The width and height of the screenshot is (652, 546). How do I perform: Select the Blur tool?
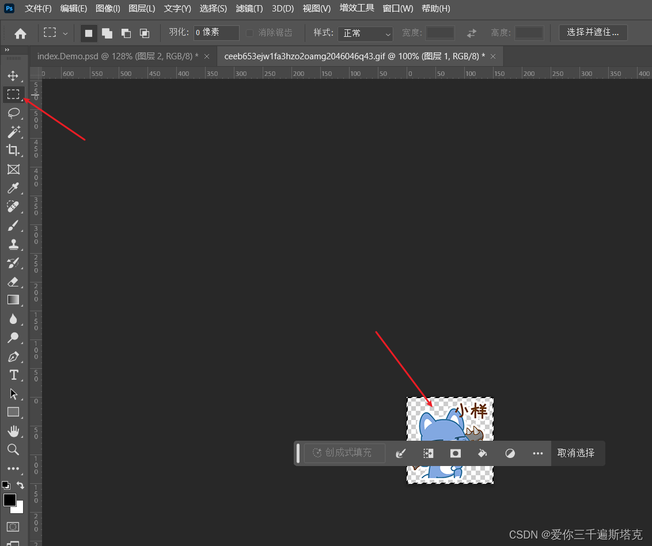pyautogui.click(x=13, y=319)
